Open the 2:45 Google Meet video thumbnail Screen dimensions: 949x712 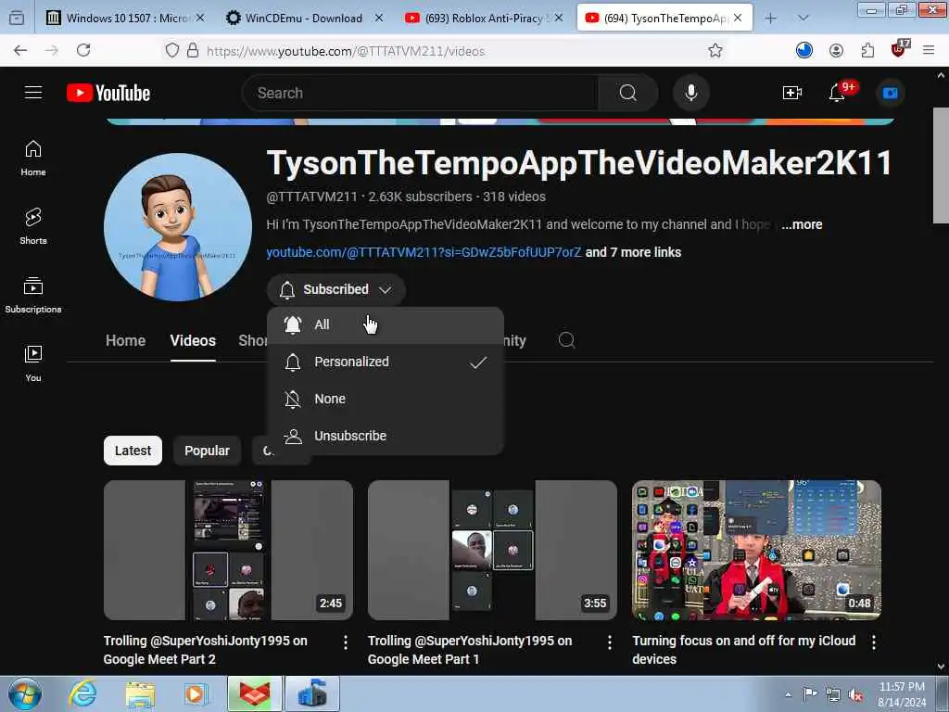(228, 550)
